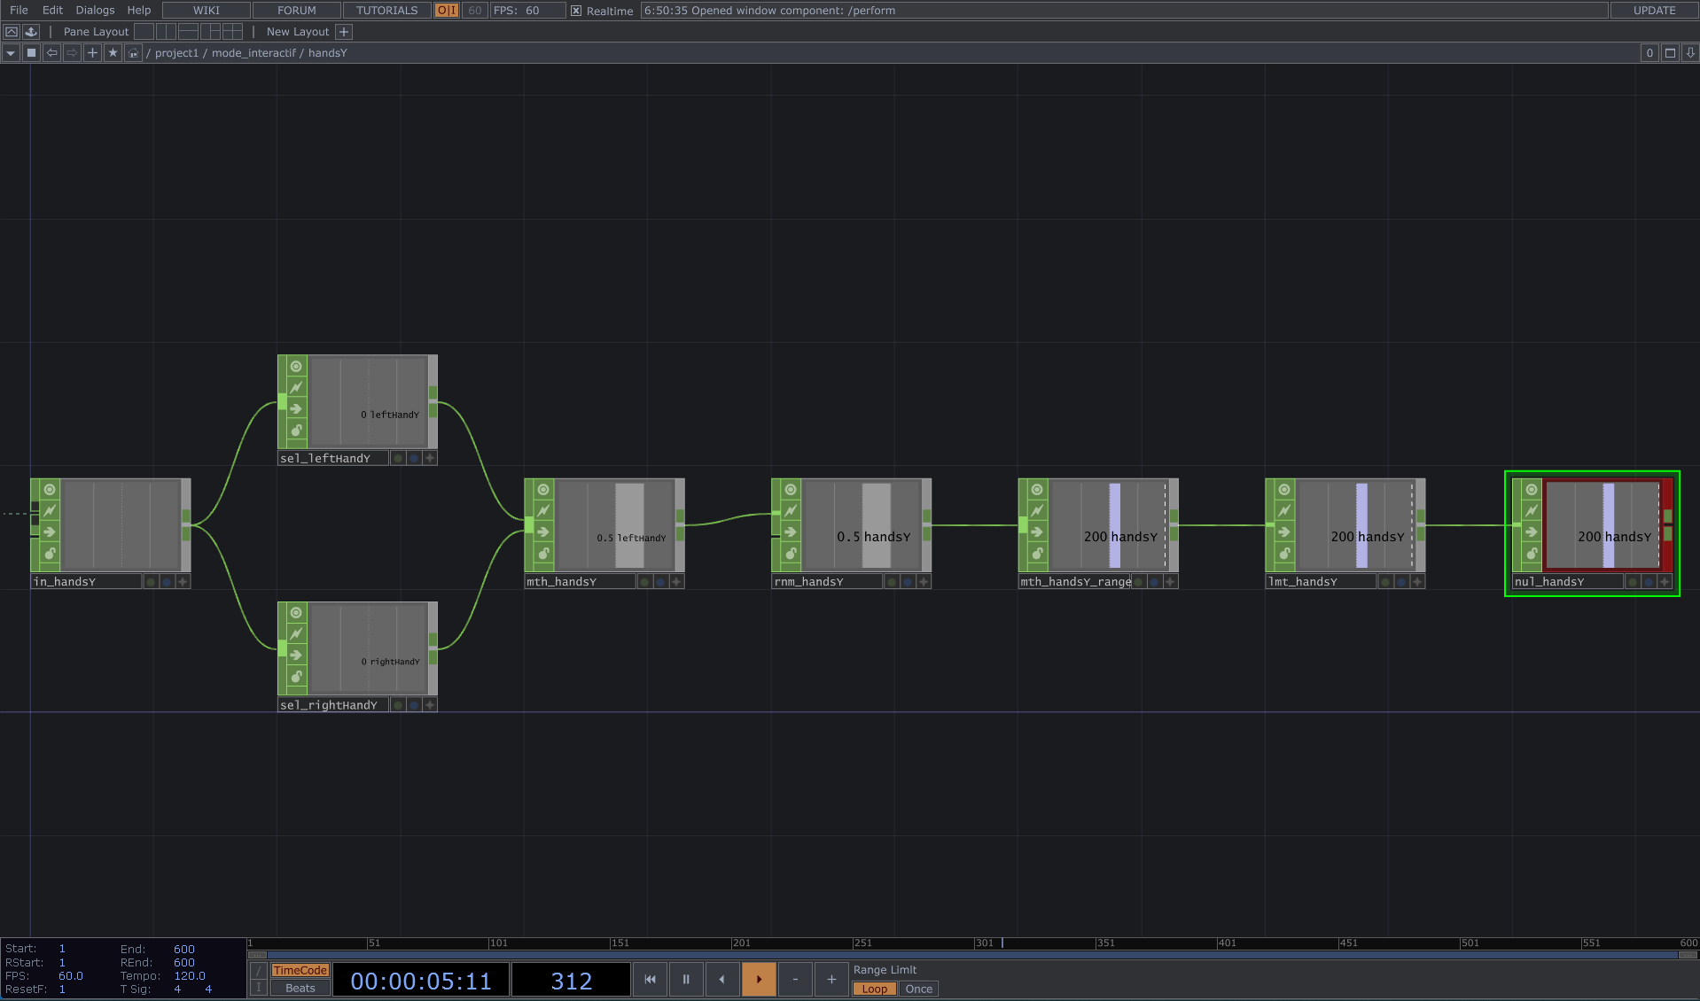Add new layout with plus icon

pyautogui.click(x=344, y=32)
